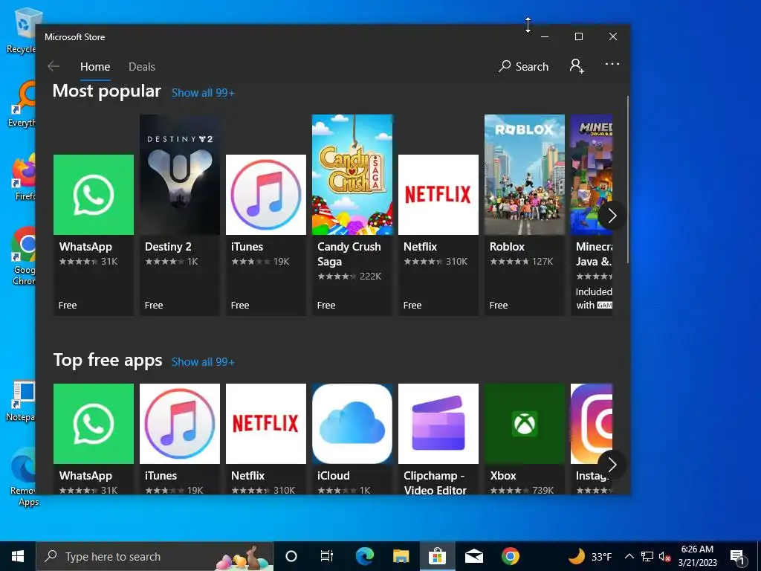
Task: Advance the Top free apps carousel arrow
Action: coord(612,465)
